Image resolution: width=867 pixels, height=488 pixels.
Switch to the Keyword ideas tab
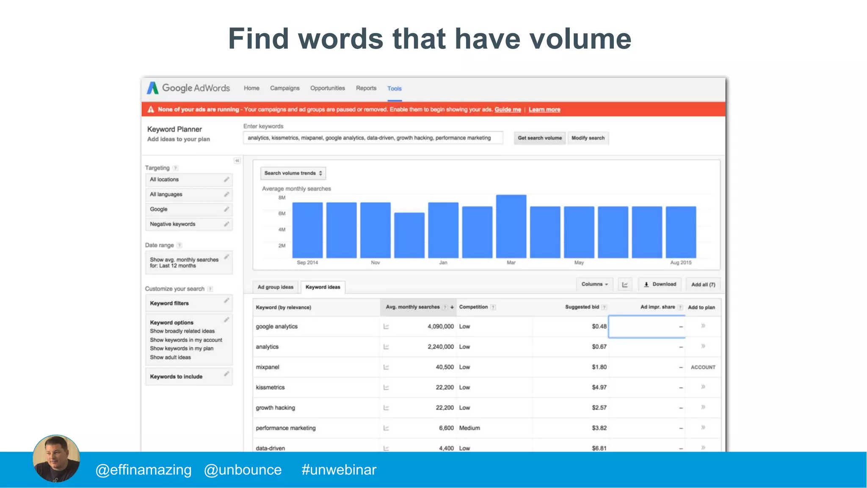click(323, 287)
